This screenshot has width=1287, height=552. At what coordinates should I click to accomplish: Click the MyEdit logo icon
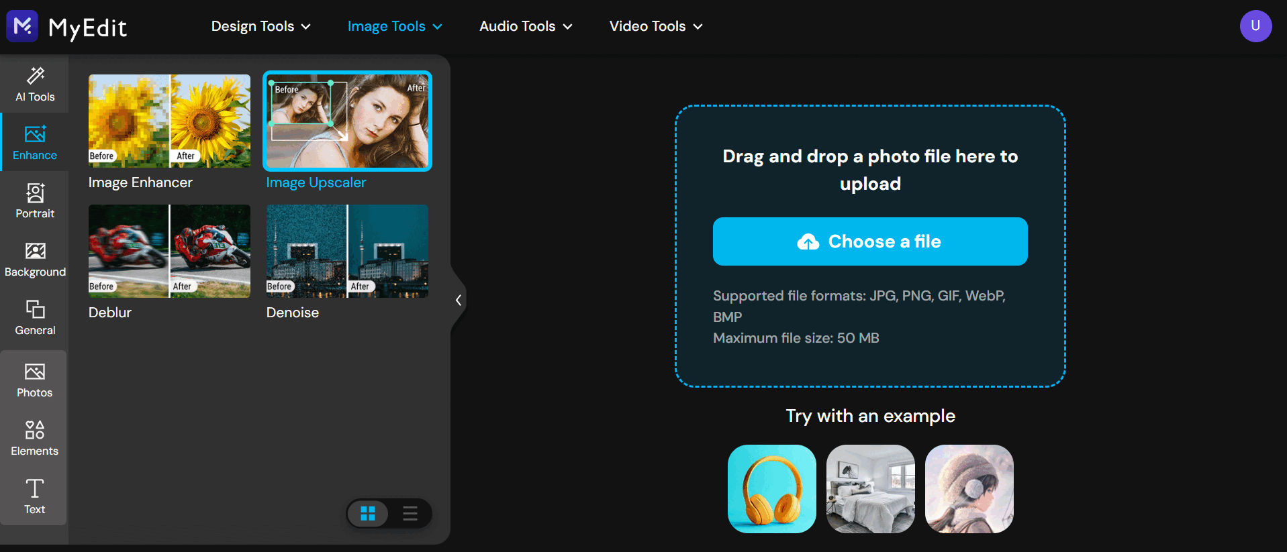point(22,26)
